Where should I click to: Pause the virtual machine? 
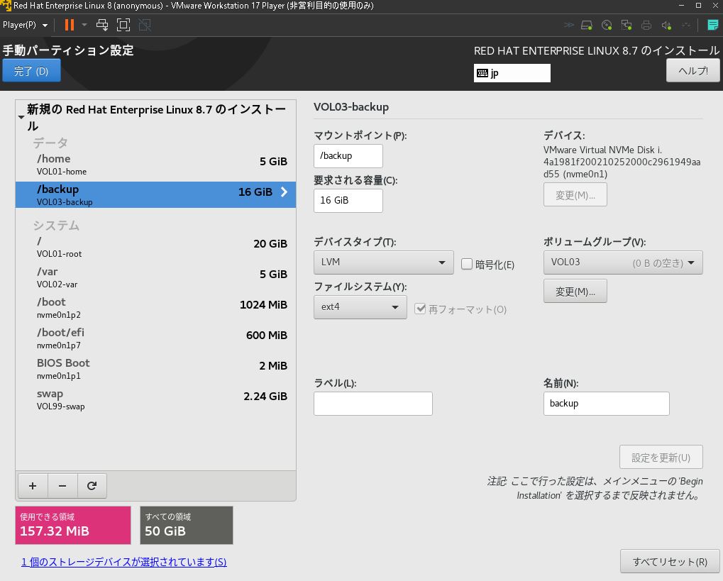pos(69,25)
